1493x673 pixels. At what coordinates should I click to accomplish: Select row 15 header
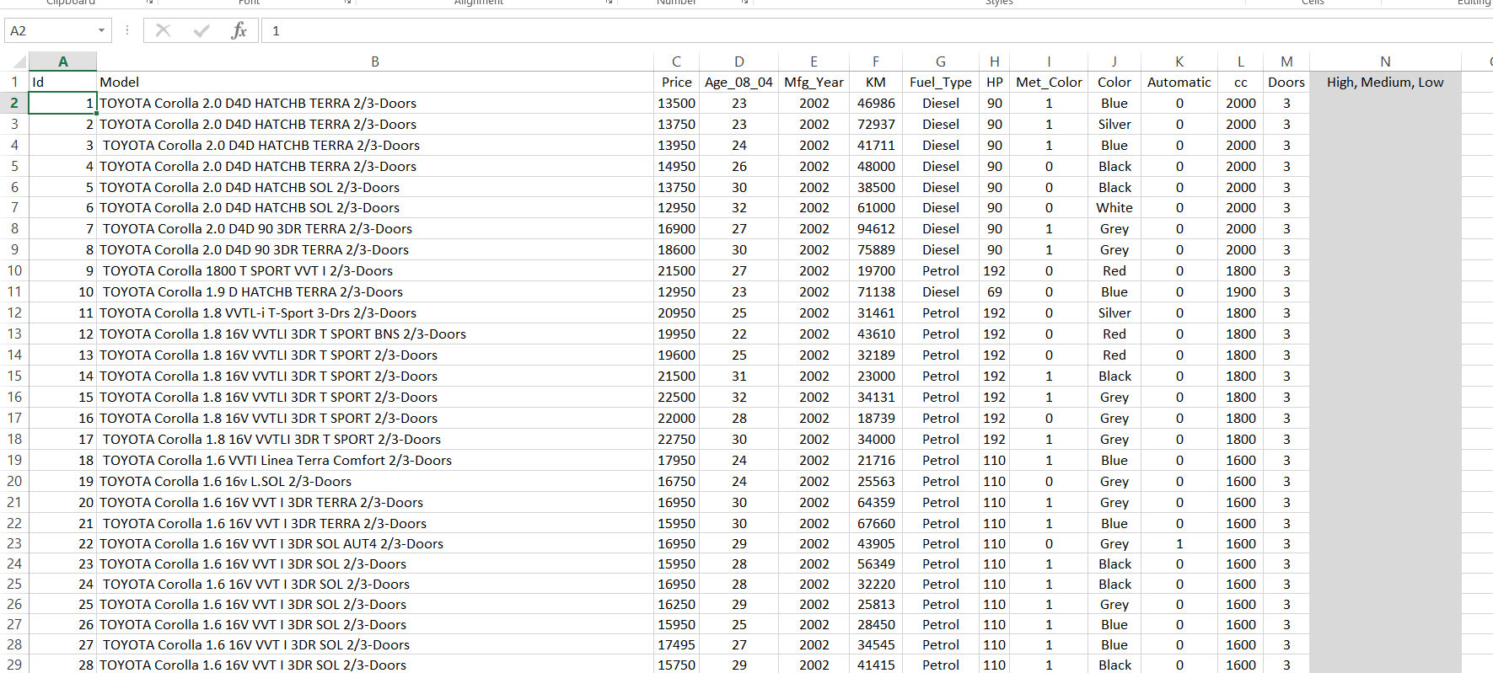point(14,376)
